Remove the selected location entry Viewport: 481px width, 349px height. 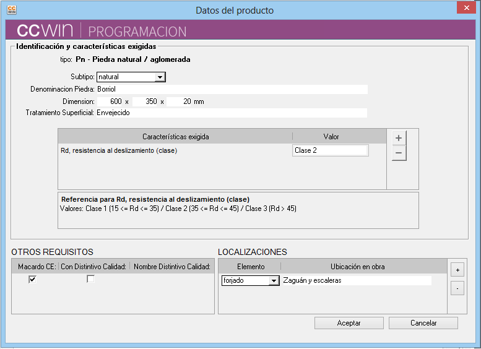click(457, 288)
